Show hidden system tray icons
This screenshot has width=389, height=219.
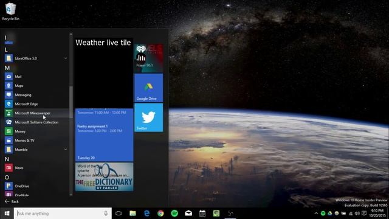click(316, 214)
